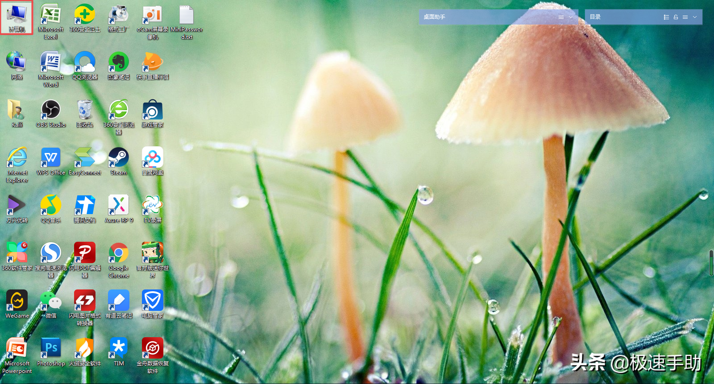Open the 计算机 (Computer) desktop icon
This screenshot has width=714, height=384.
[17, 17]
